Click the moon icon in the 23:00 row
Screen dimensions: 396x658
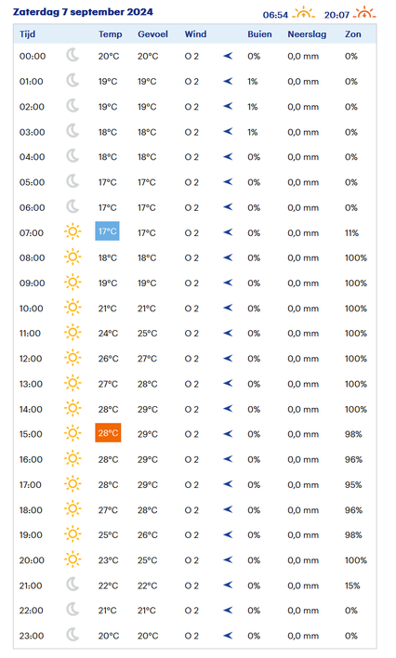[73, 635]
